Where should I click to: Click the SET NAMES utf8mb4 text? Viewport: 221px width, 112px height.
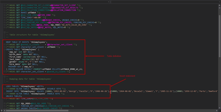coord(26,13)
